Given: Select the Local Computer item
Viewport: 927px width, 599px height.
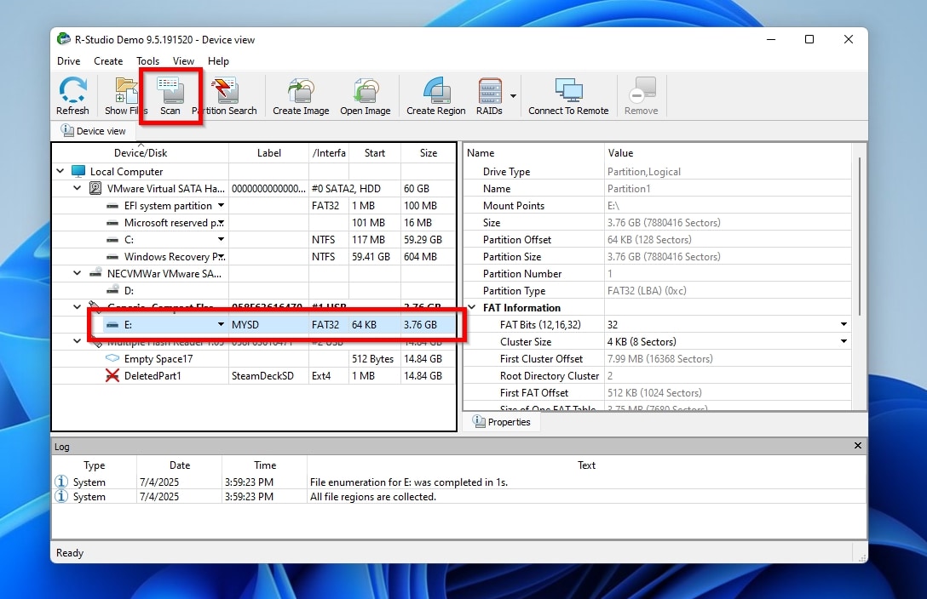Looking at the screenshot, I should [126, 172].
